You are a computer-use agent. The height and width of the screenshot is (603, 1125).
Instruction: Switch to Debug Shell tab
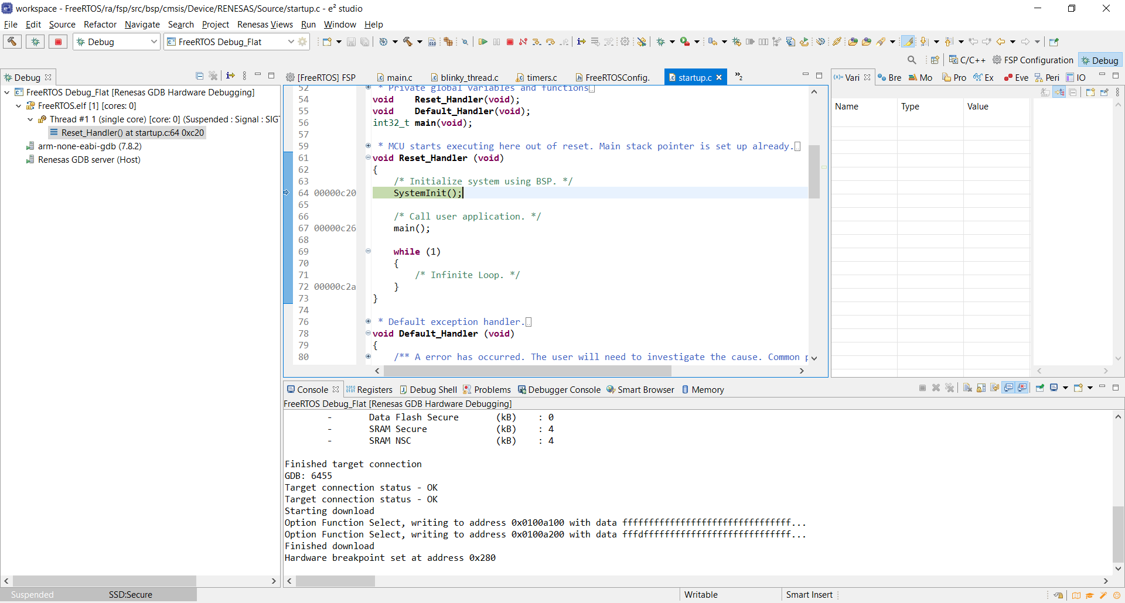click(428, 389)
